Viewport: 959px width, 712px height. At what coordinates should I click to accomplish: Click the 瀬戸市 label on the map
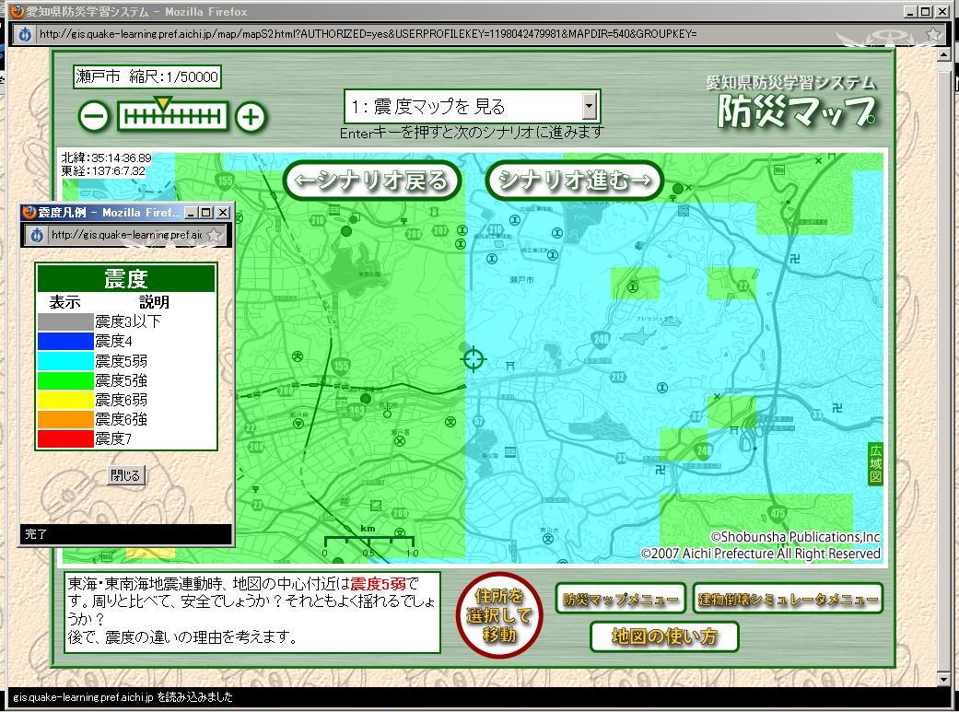(x=521, y=279)
